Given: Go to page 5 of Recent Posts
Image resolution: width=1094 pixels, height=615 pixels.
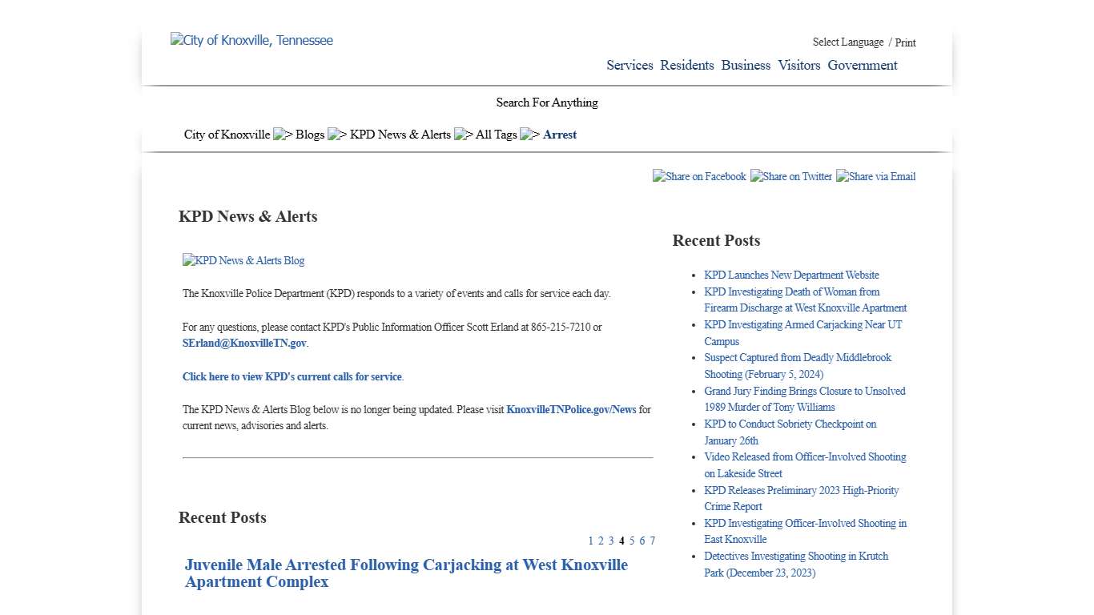Looking at the screenshot, I should pyautogui.click(x=632, y=541).
